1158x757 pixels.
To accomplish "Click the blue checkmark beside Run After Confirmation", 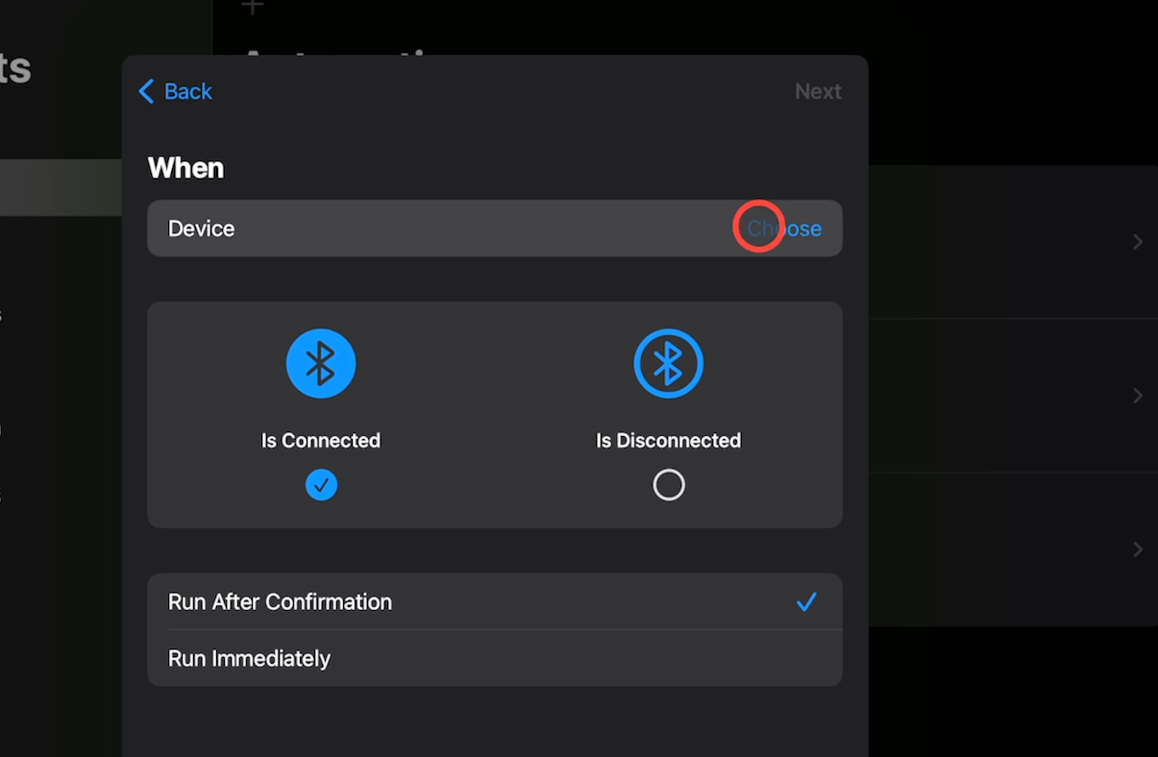I will (806, 601).
